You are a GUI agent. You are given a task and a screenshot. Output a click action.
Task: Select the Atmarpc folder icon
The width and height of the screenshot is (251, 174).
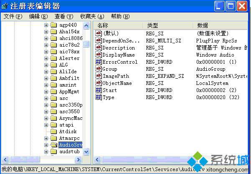[53, 138]
